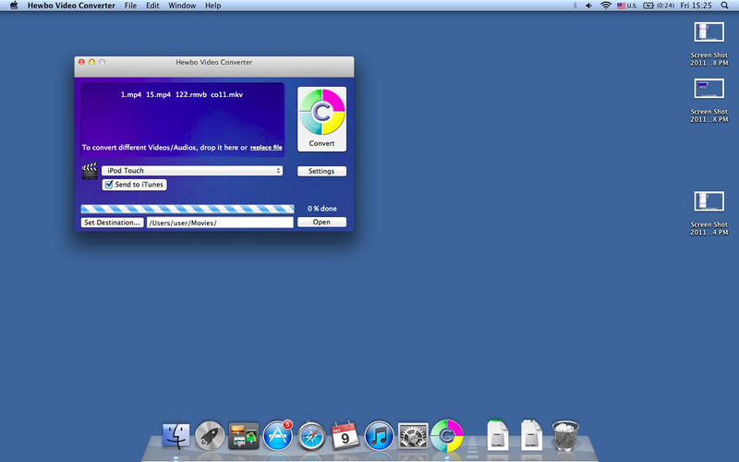Toggle the Send to iTunes checkbox
Viewport: 739px width, 462px height.
coord(109,184)
